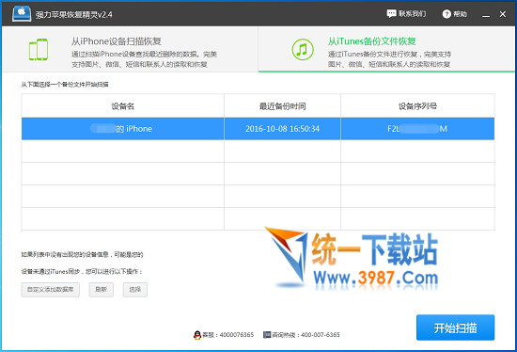Click the green iTunes music note icon

[303, 50]
